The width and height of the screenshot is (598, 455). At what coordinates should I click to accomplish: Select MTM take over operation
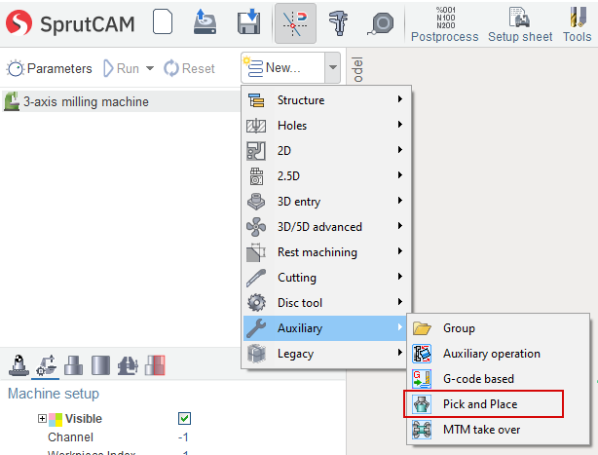[498, 430]
